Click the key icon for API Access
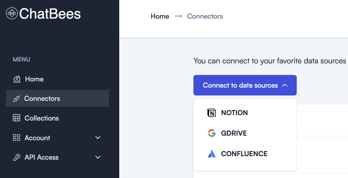This screenshot has height=178, width=348. 17,158
